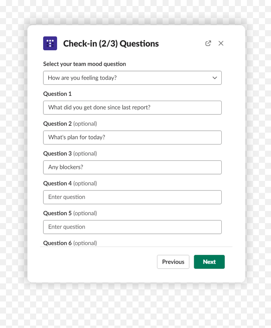Click the "Question 3 (optional)" label
Viewport: 271px width, 328px height.
(x=70, y=154)
